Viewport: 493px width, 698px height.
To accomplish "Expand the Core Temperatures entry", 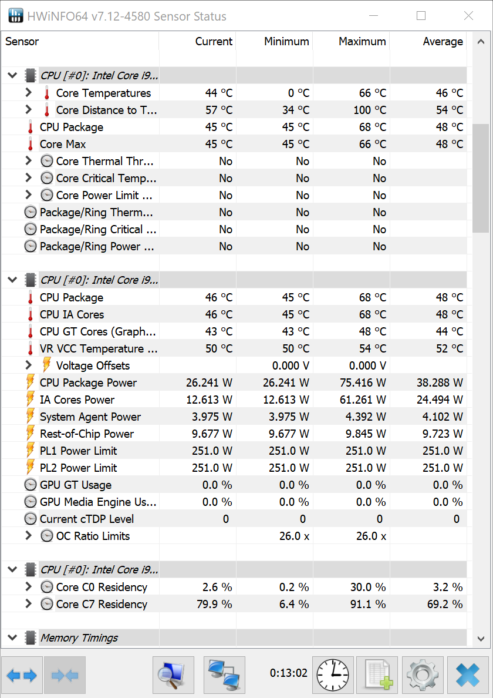I will (x=28, y=92).
